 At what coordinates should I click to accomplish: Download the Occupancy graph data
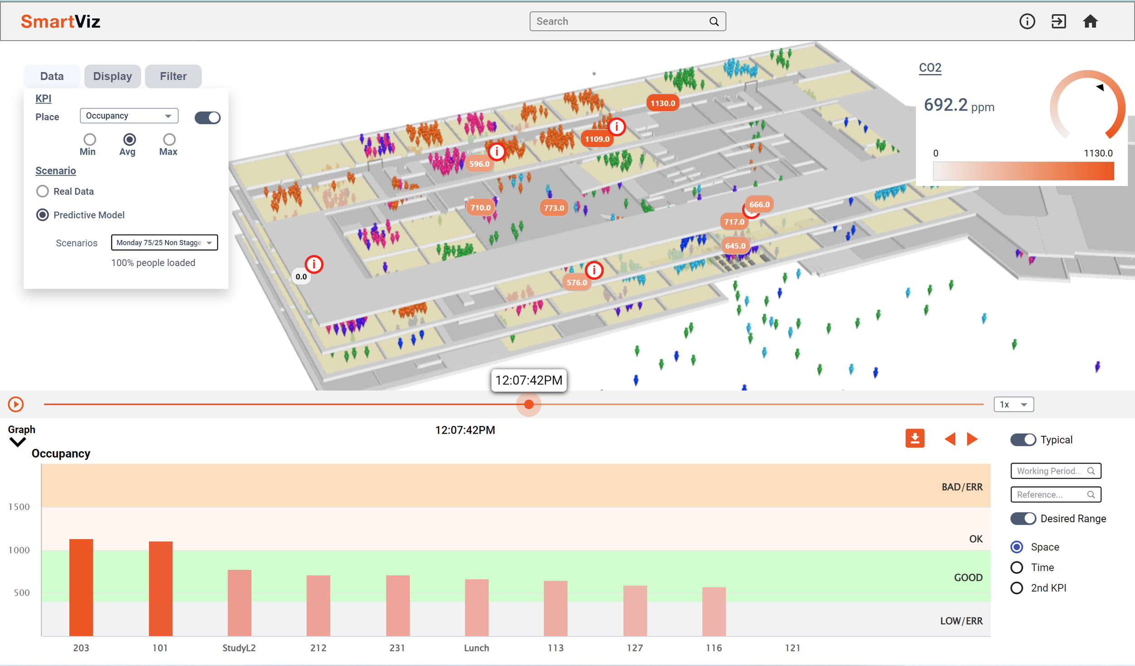point(915,438)
